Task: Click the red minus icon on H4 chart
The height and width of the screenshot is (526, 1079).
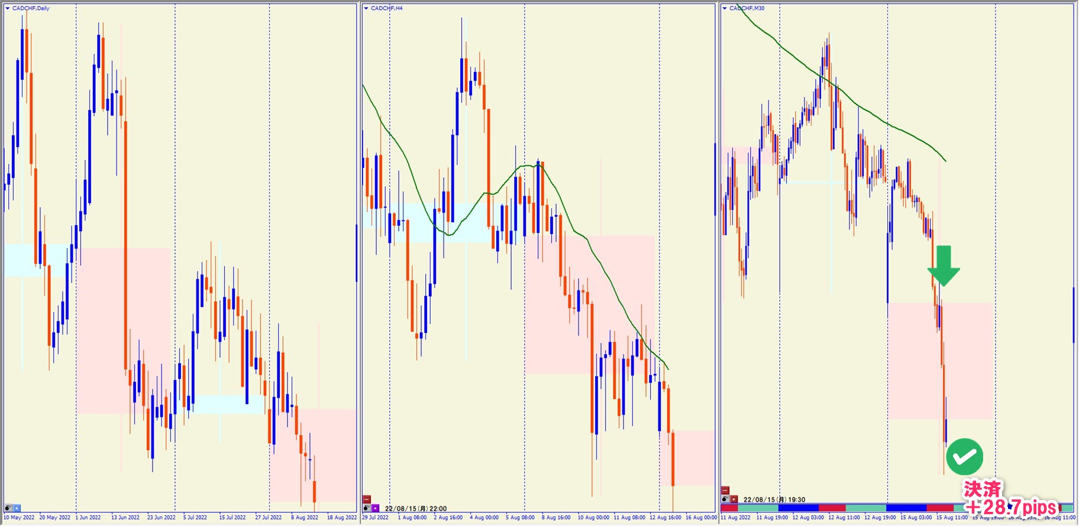Action: 367,499
